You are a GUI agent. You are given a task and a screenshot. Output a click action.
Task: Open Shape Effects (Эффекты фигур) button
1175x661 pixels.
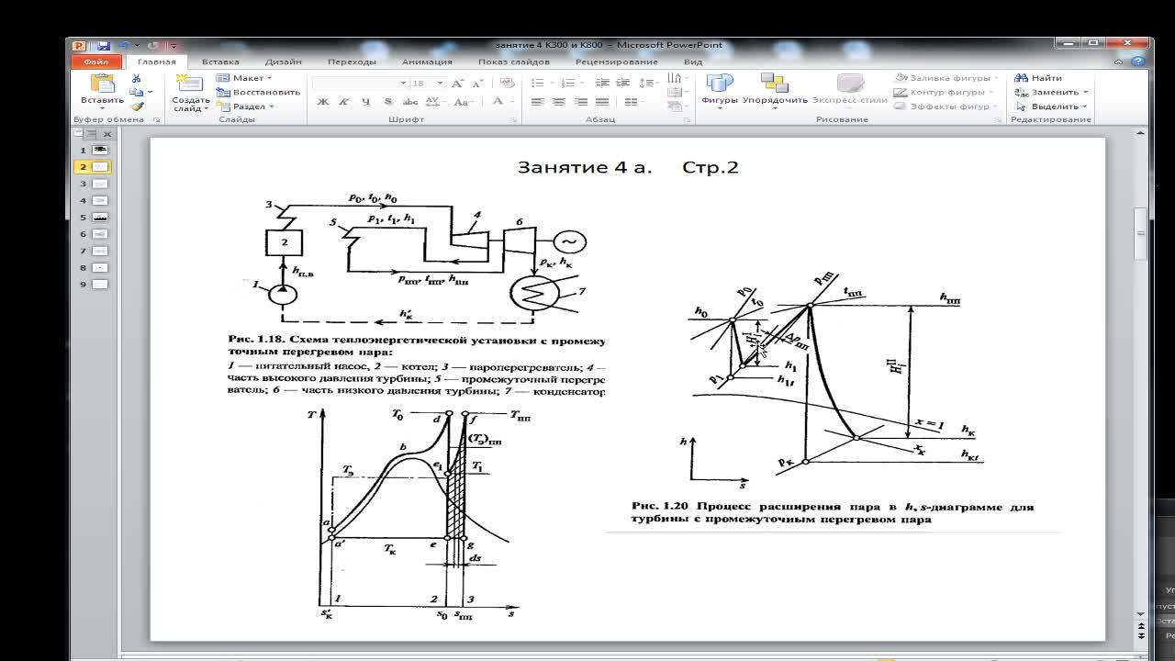coord(944,106)
